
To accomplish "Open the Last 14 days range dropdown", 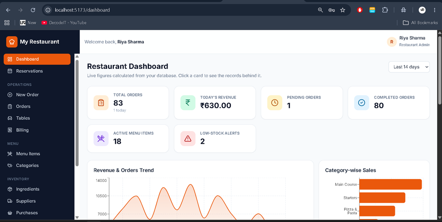I will [409, 67].
